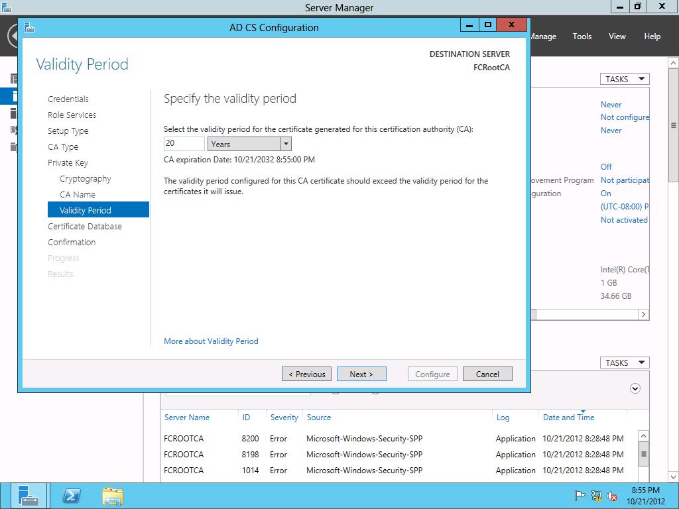679x509 pixels.
Task: Click the Not configured link
Action: [x=625, y=117]
